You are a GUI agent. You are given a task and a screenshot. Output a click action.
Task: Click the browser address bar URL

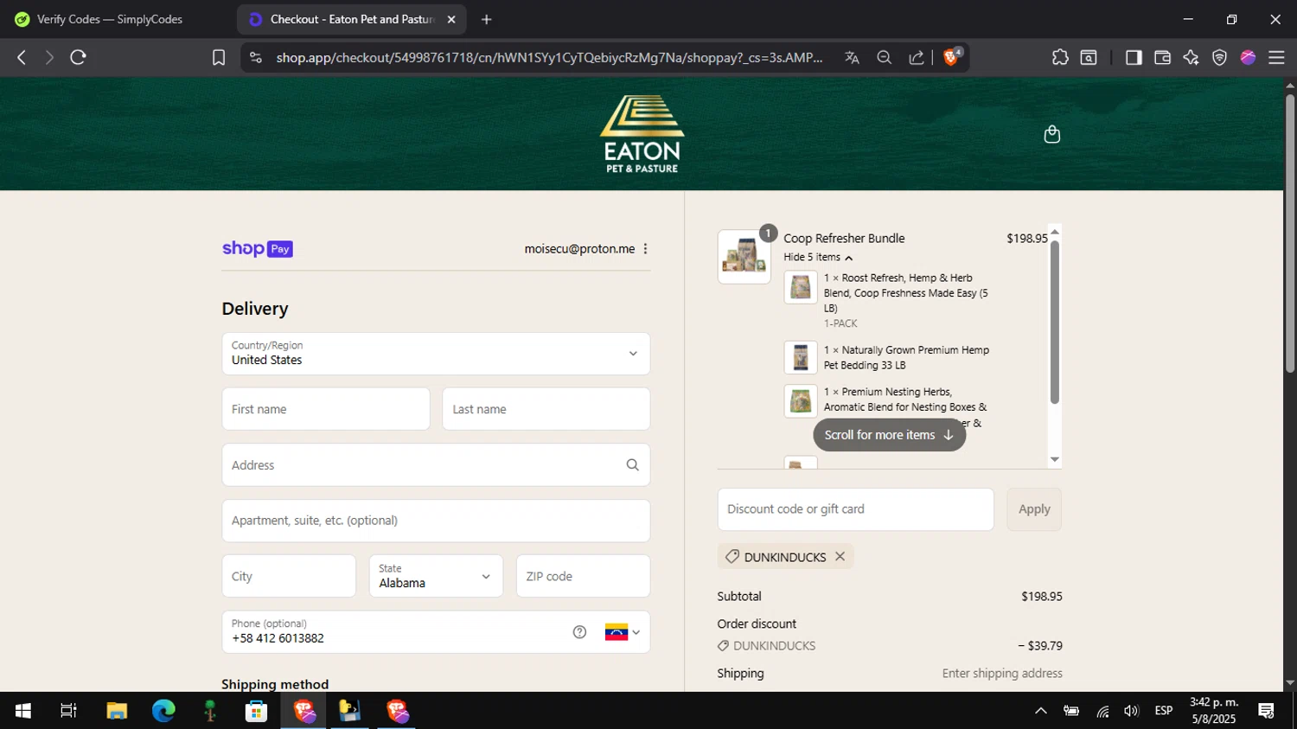[x=549, y=58]
